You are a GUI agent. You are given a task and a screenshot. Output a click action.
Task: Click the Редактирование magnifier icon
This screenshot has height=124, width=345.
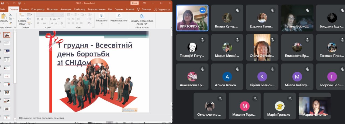[119, 16]
